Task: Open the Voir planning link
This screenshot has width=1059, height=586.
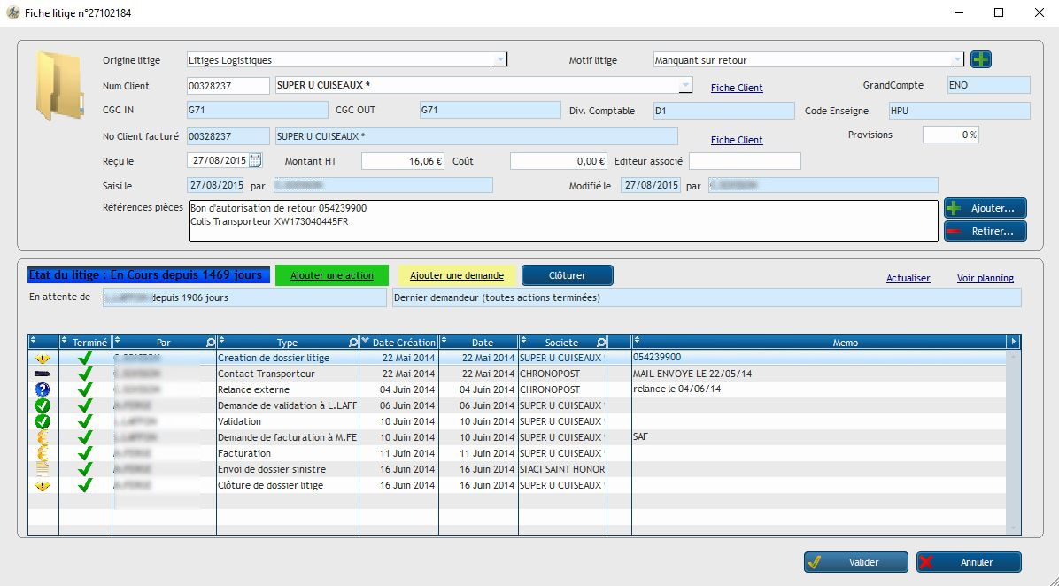Action: [985, 278]
